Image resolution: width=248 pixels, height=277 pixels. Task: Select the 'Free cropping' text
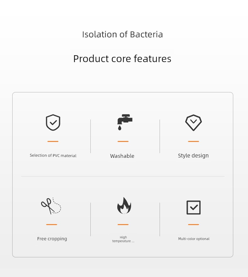click(52, 239)
